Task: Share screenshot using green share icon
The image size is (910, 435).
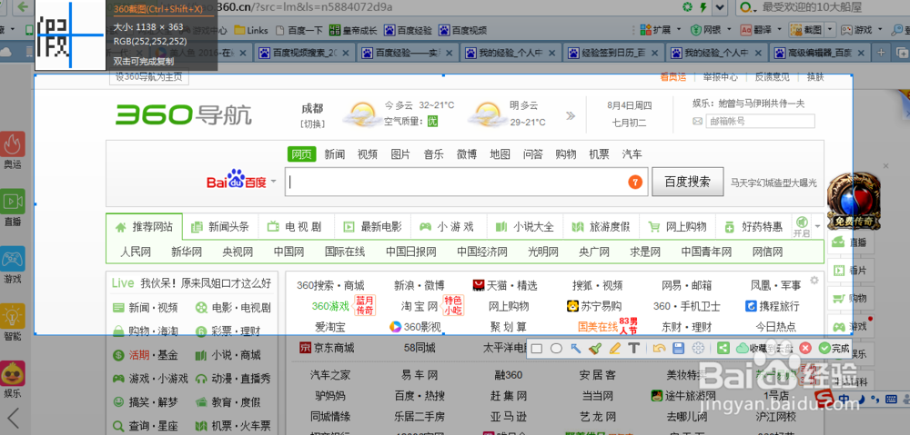Action: [x=723, y=348]
